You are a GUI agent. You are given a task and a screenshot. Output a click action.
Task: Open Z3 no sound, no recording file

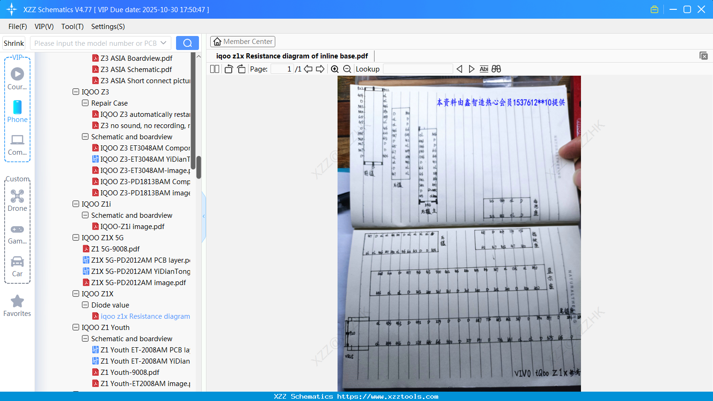(x=141, y=126)
